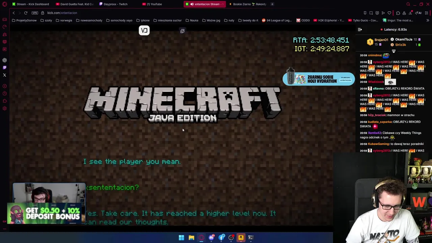Open mieszkania suchar bookmarks folder
The width and height of the screenshot is (432, 243).
[x=167, y=20]
